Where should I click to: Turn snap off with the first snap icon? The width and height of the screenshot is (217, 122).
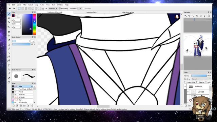point(20,8)
